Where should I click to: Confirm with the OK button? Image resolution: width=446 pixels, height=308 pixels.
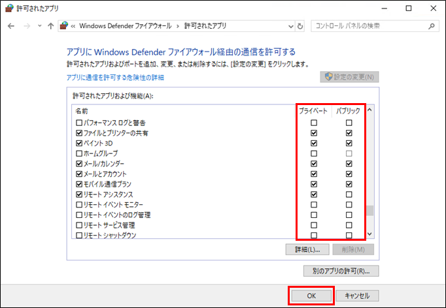click(x=311, y=296)
